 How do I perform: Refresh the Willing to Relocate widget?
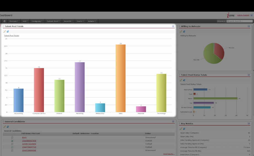point(184,31)
